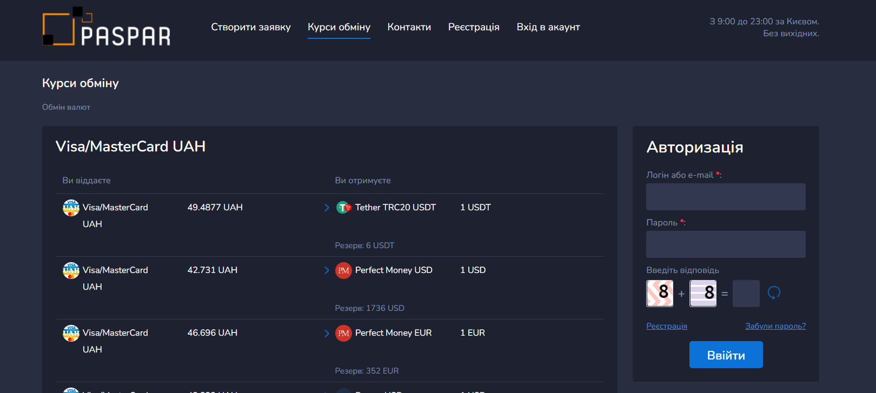Screen dimensions: 876x393
Task: Open the Курси обміну menu item
Action: [339, 27]
